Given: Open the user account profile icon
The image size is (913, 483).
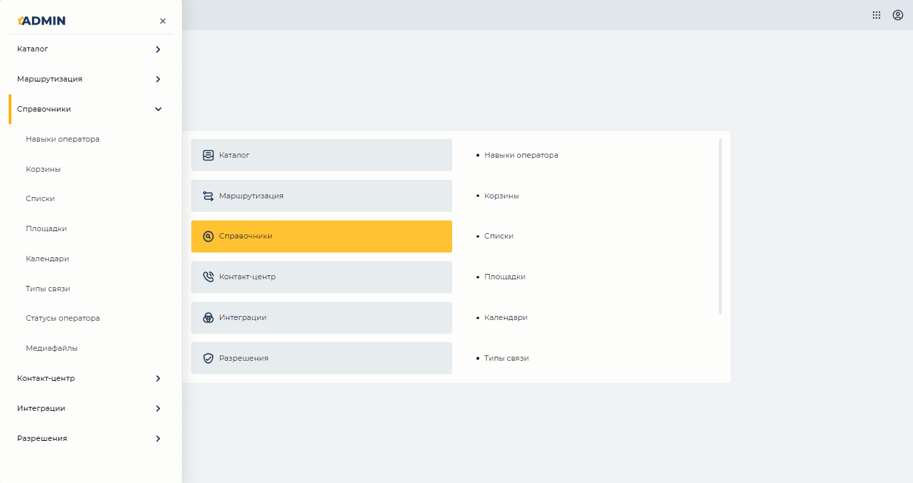Looking at the screenshot, I should [x=898, y=15].
